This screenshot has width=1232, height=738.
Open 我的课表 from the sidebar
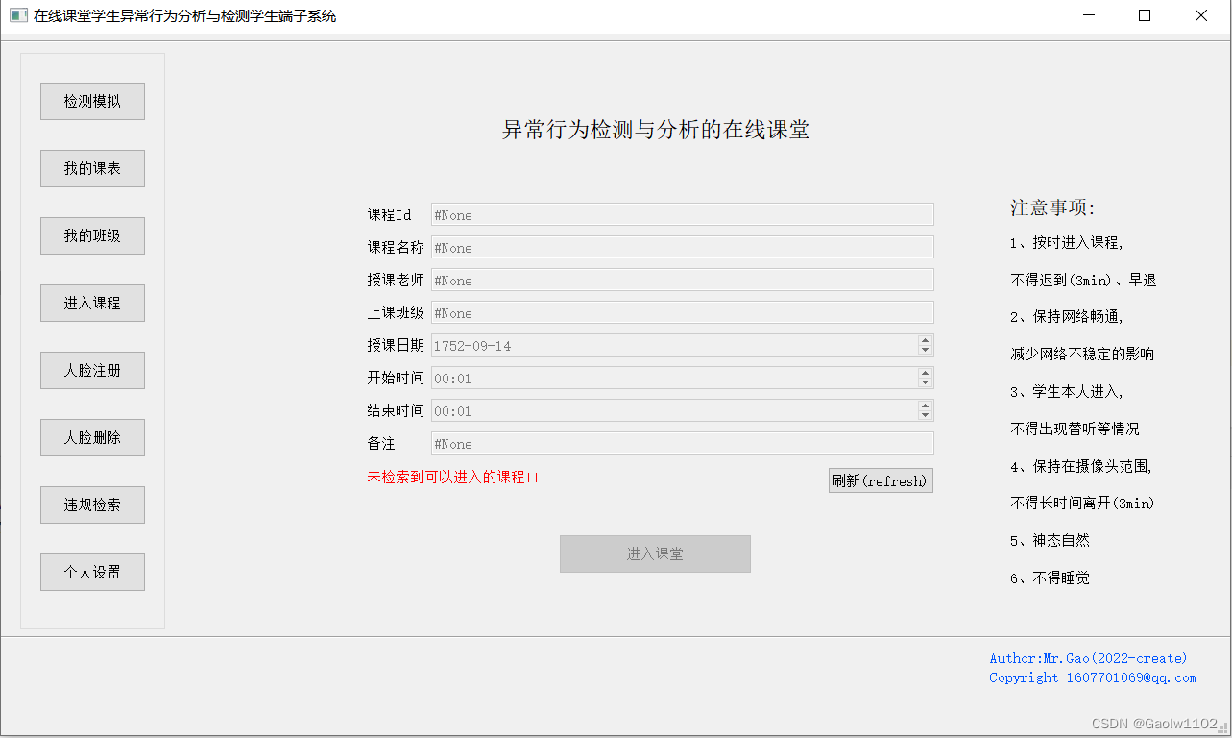pos(92,168)
